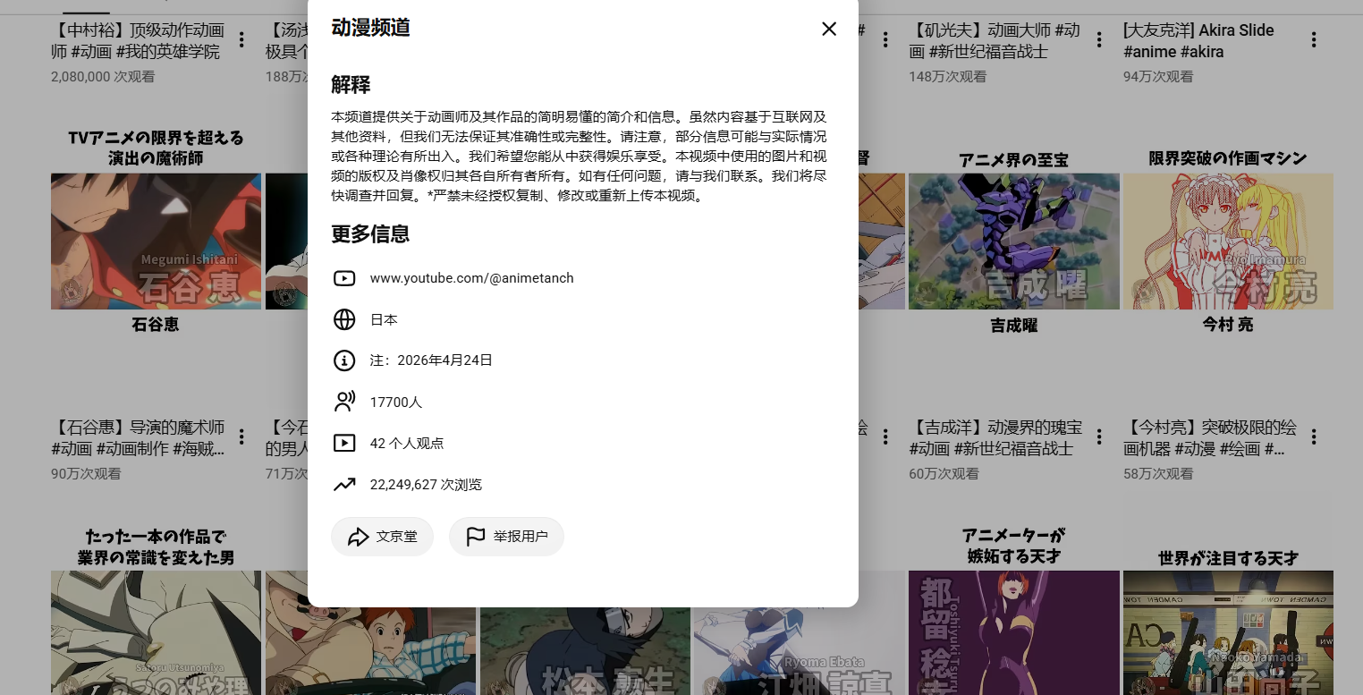Click the 148万次观看 view count
This screenshot has width=1363, height=695.
pos(948,77)
